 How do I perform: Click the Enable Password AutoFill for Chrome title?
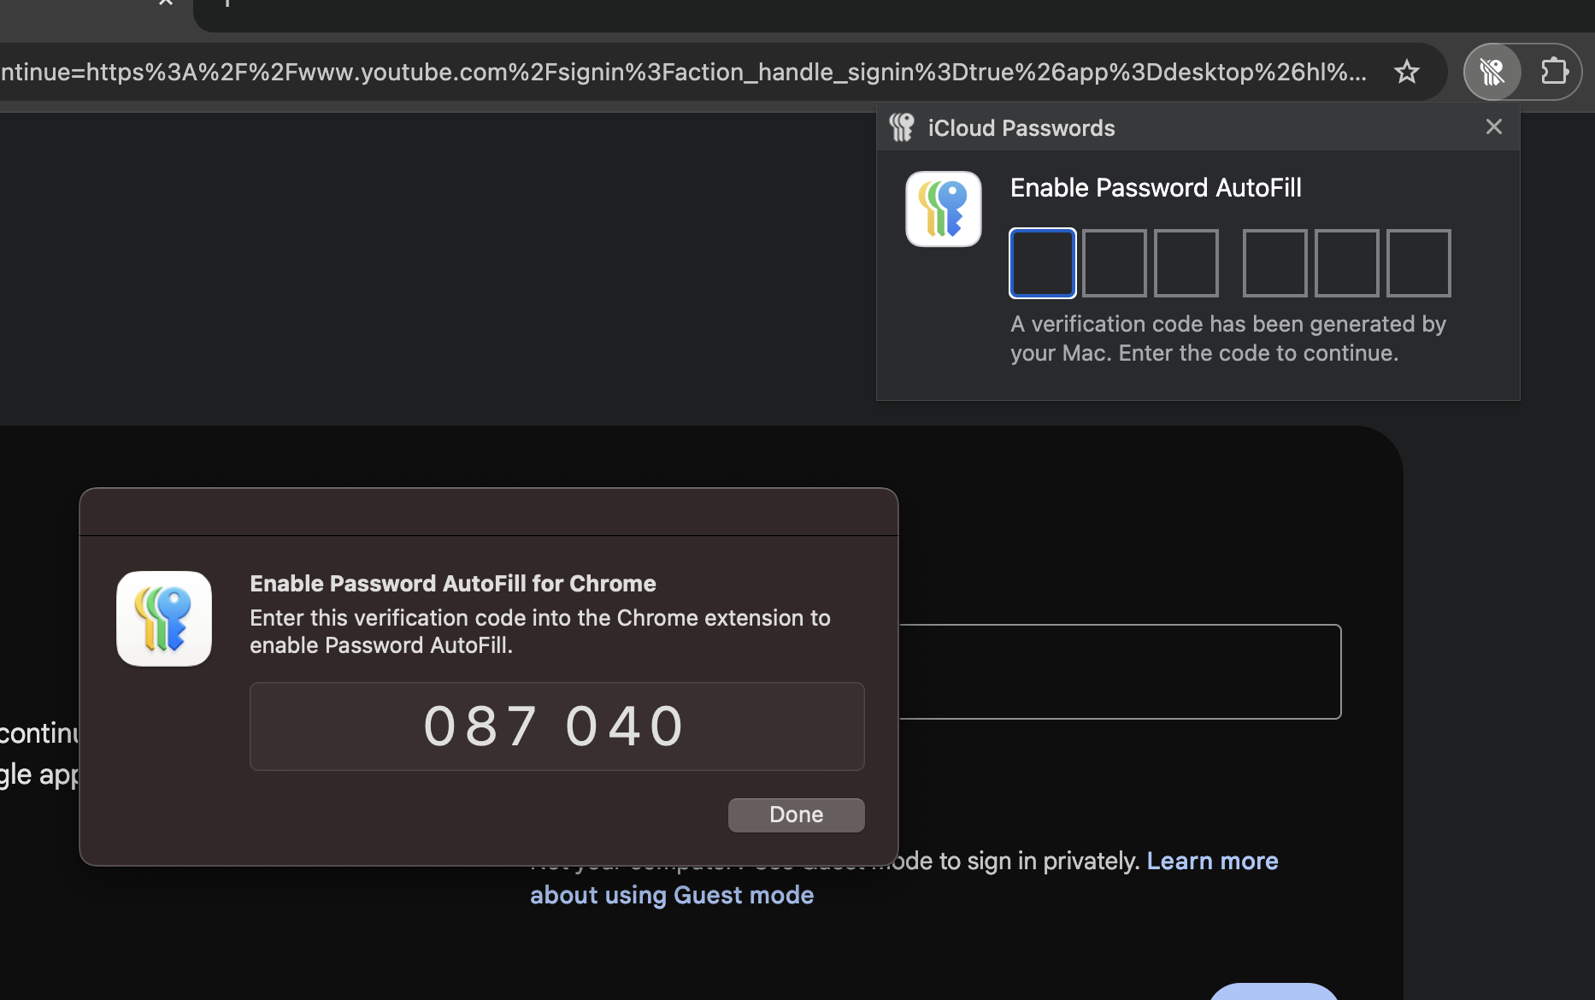(452, 584)
